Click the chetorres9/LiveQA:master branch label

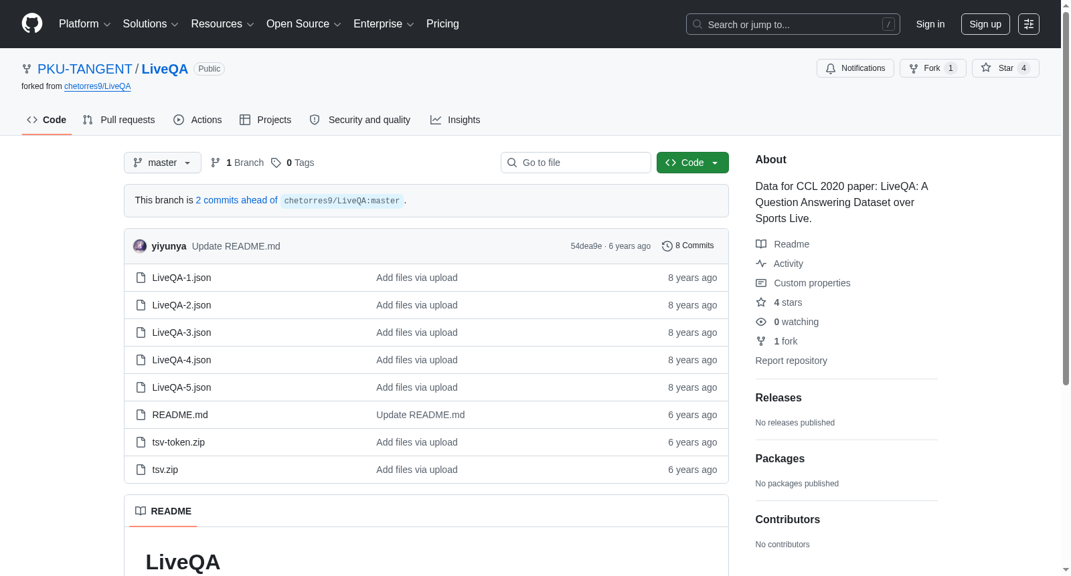[342, 201]
